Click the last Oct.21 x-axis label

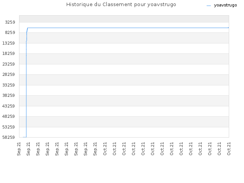coord(229,149)
